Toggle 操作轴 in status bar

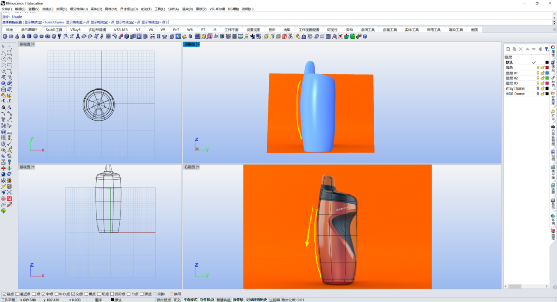238,300
